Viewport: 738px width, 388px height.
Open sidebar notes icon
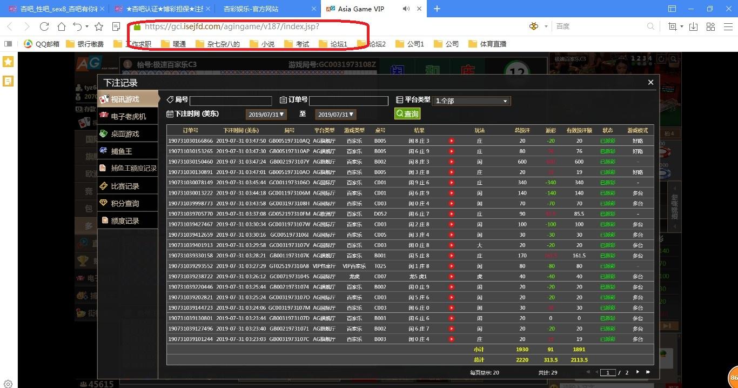pos(8,81)
